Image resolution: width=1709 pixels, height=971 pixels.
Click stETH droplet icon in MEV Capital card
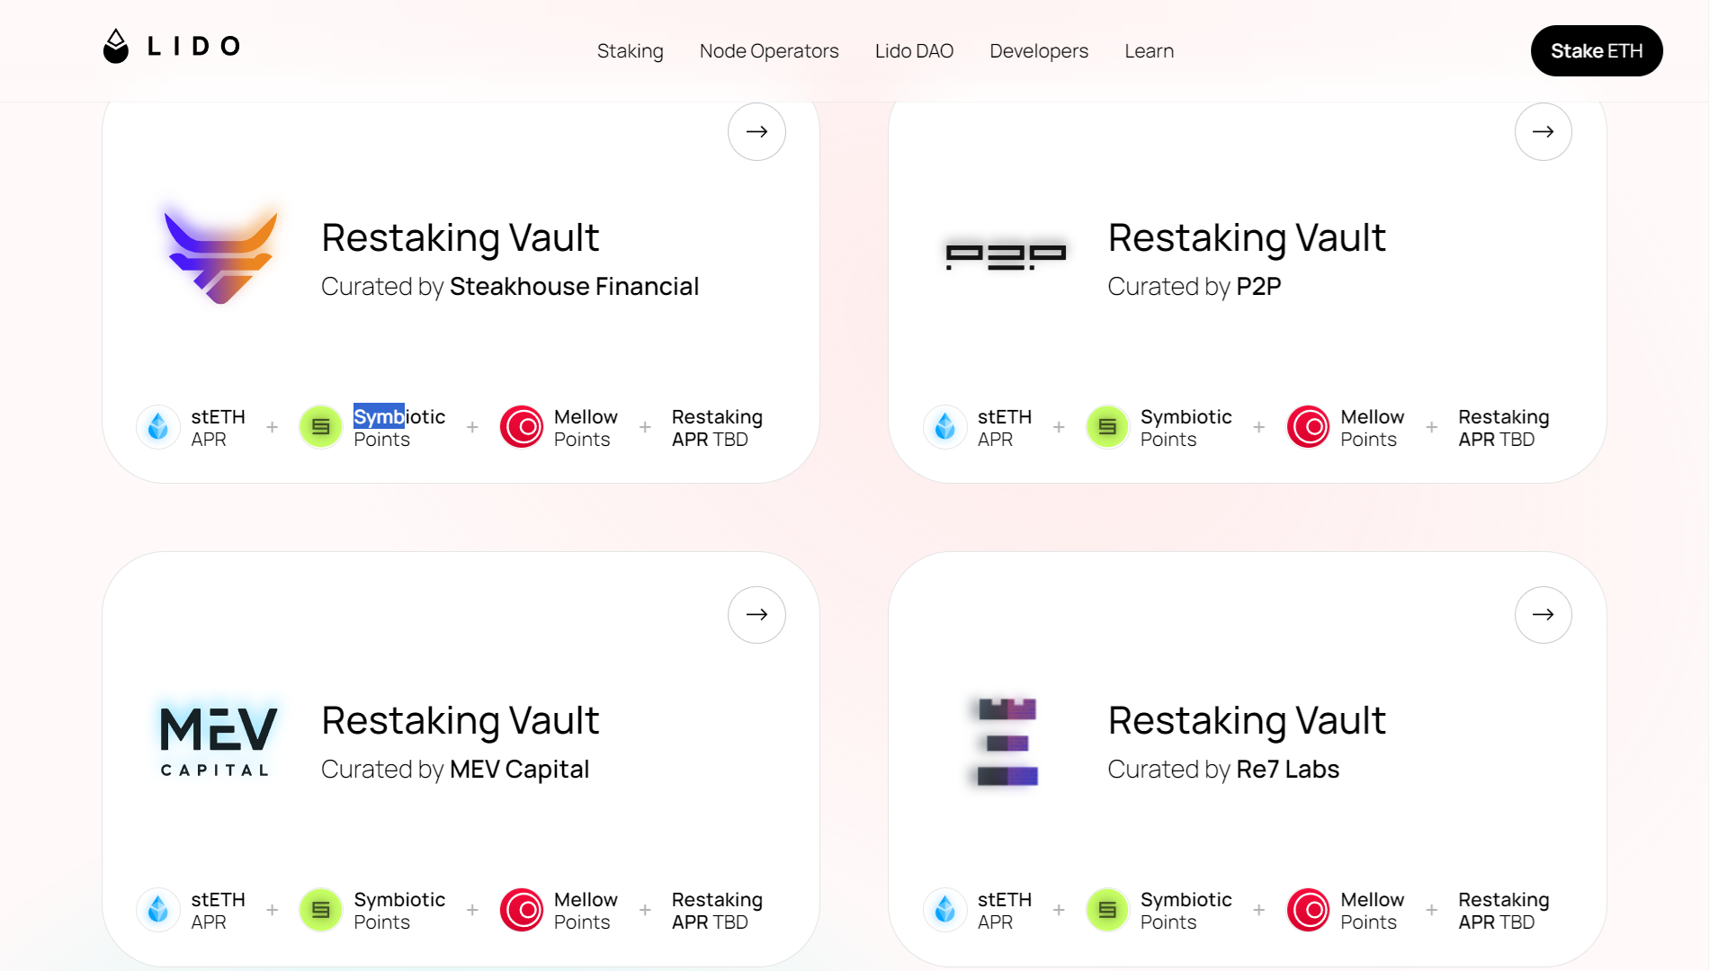(x=158, y=910)
